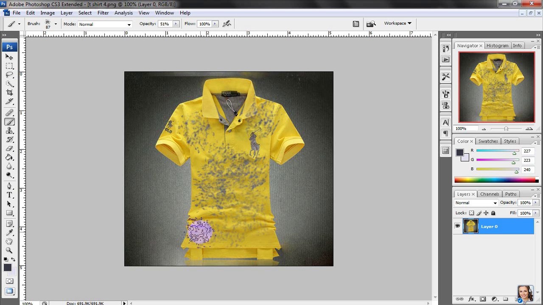543x305 pixels.
Task: Open the Workspace dropdown
Action: (398, 23)
